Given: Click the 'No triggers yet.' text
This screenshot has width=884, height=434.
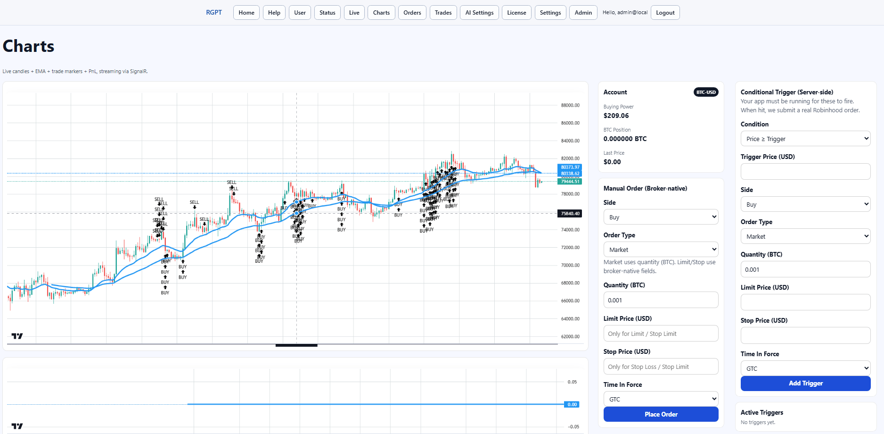Looking at the screenshot, I should click(758, 422).
